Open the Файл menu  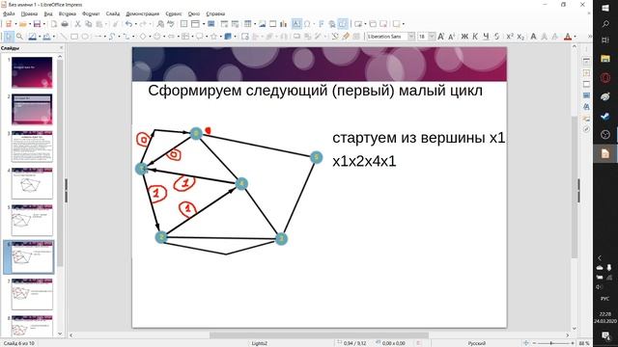[9, 13]
